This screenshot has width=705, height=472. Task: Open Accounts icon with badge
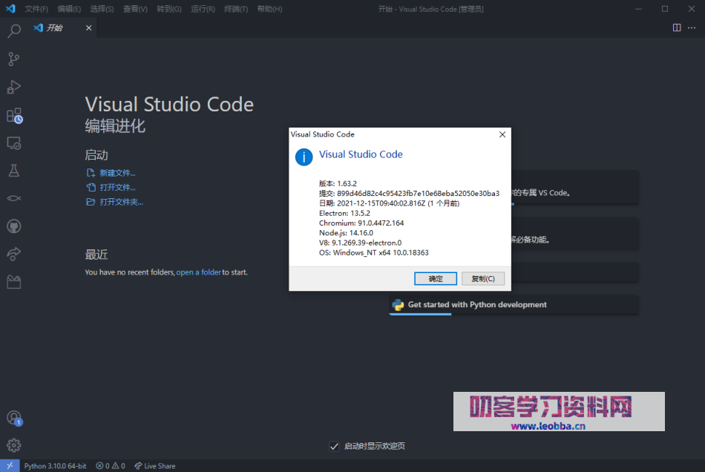[x=14, y=418]
